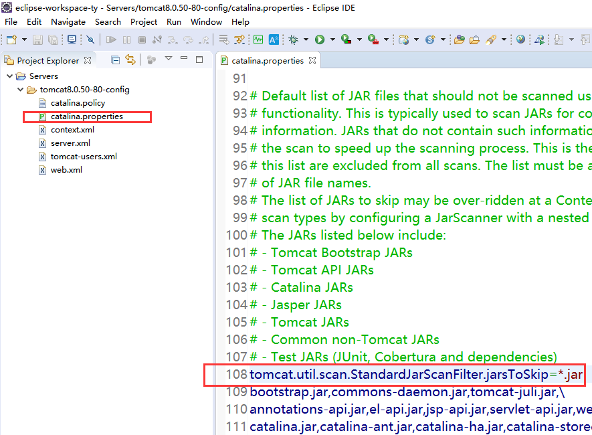592x435 pixels.
Task: Click the Open Type folder icon
Action: pos(460,39)
